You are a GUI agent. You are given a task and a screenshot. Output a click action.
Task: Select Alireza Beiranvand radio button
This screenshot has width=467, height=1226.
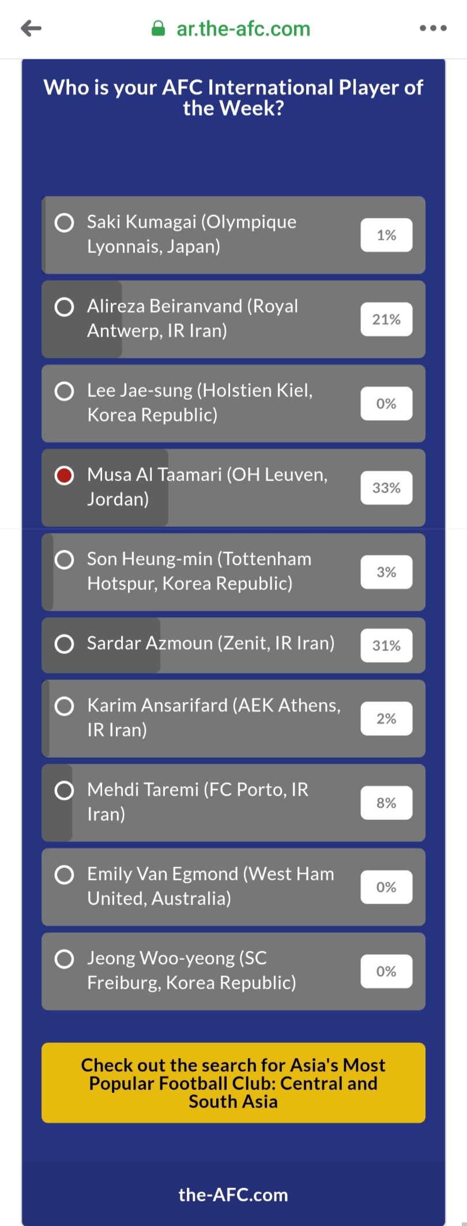(64, 306)
